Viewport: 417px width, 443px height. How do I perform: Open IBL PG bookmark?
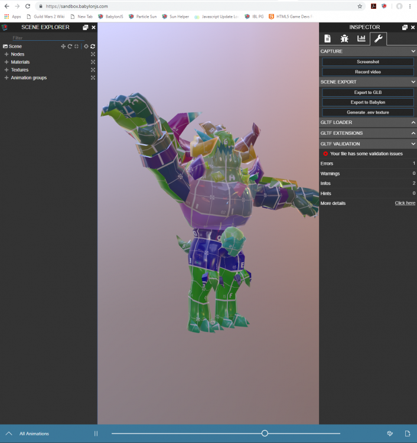[254, 17]
